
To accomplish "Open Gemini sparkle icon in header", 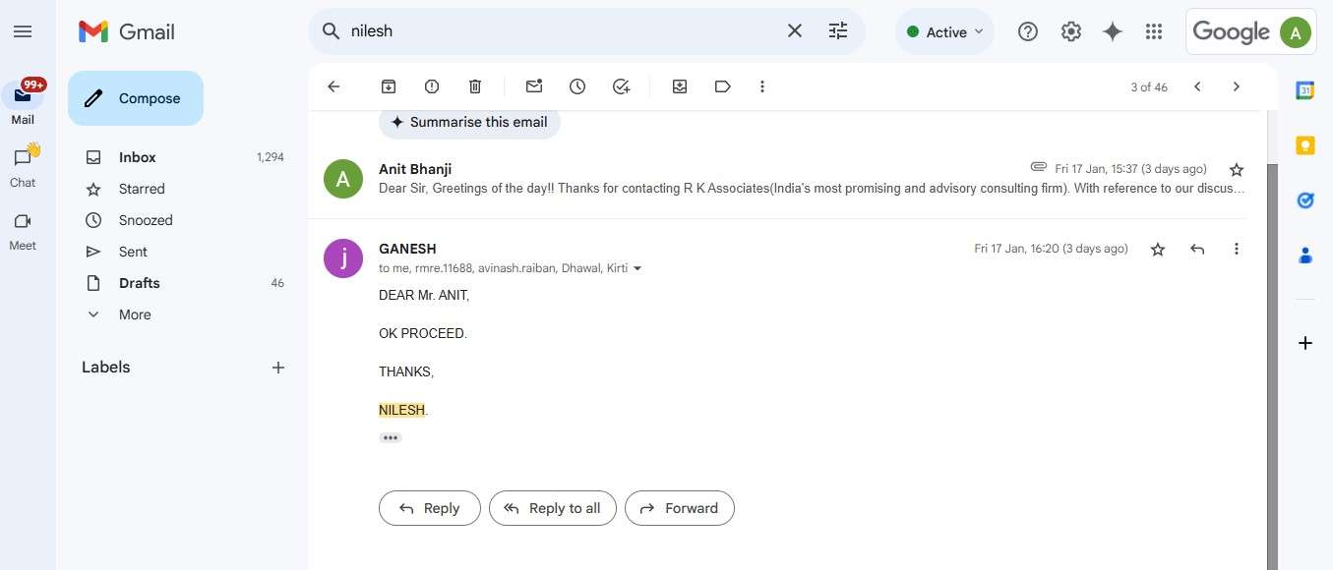I will tap(1113, 31).
